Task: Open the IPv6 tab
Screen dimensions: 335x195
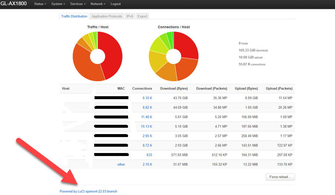Action: tap(130, 16)
